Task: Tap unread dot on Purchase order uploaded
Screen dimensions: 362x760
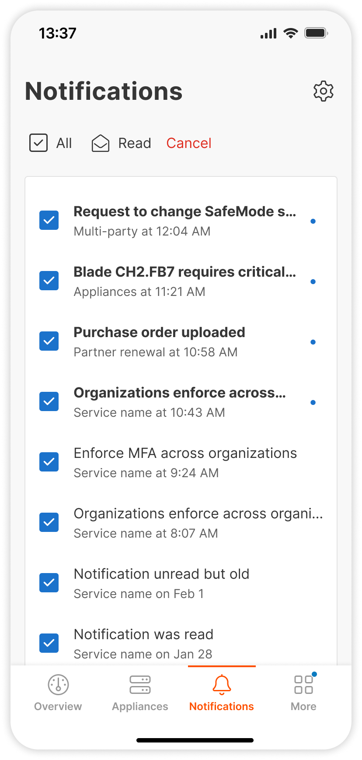Action: click(313, 342)
